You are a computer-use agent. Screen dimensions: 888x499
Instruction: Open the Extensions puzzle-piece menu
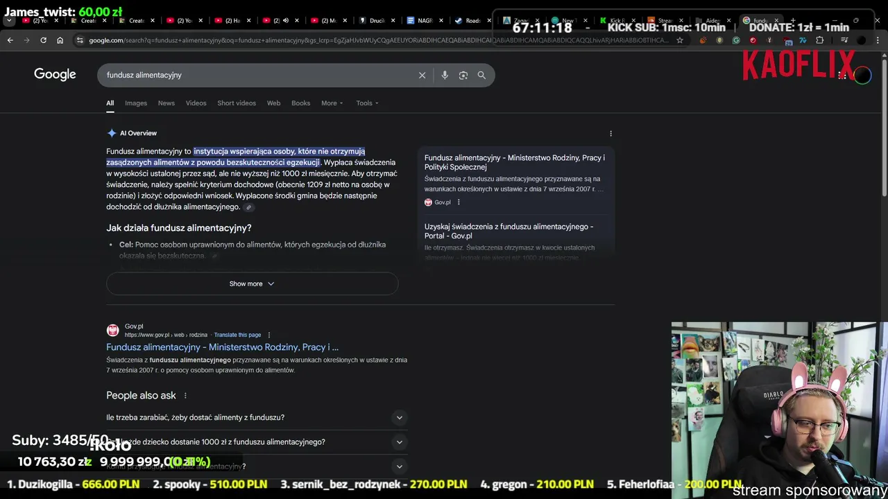(x=819, y=40)
